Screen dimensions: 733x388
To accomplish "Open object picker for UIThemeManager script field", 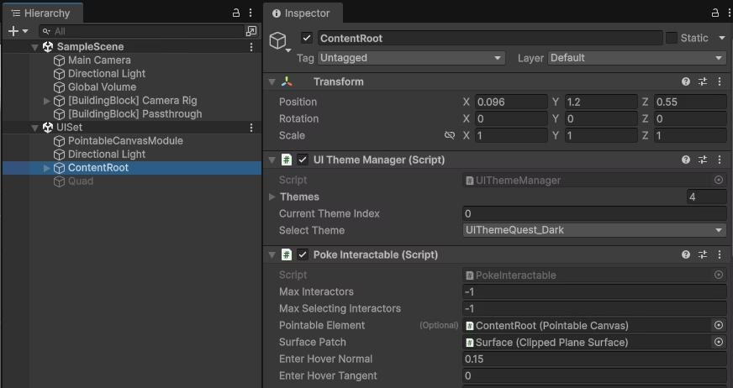I will (x=719, y=180).
